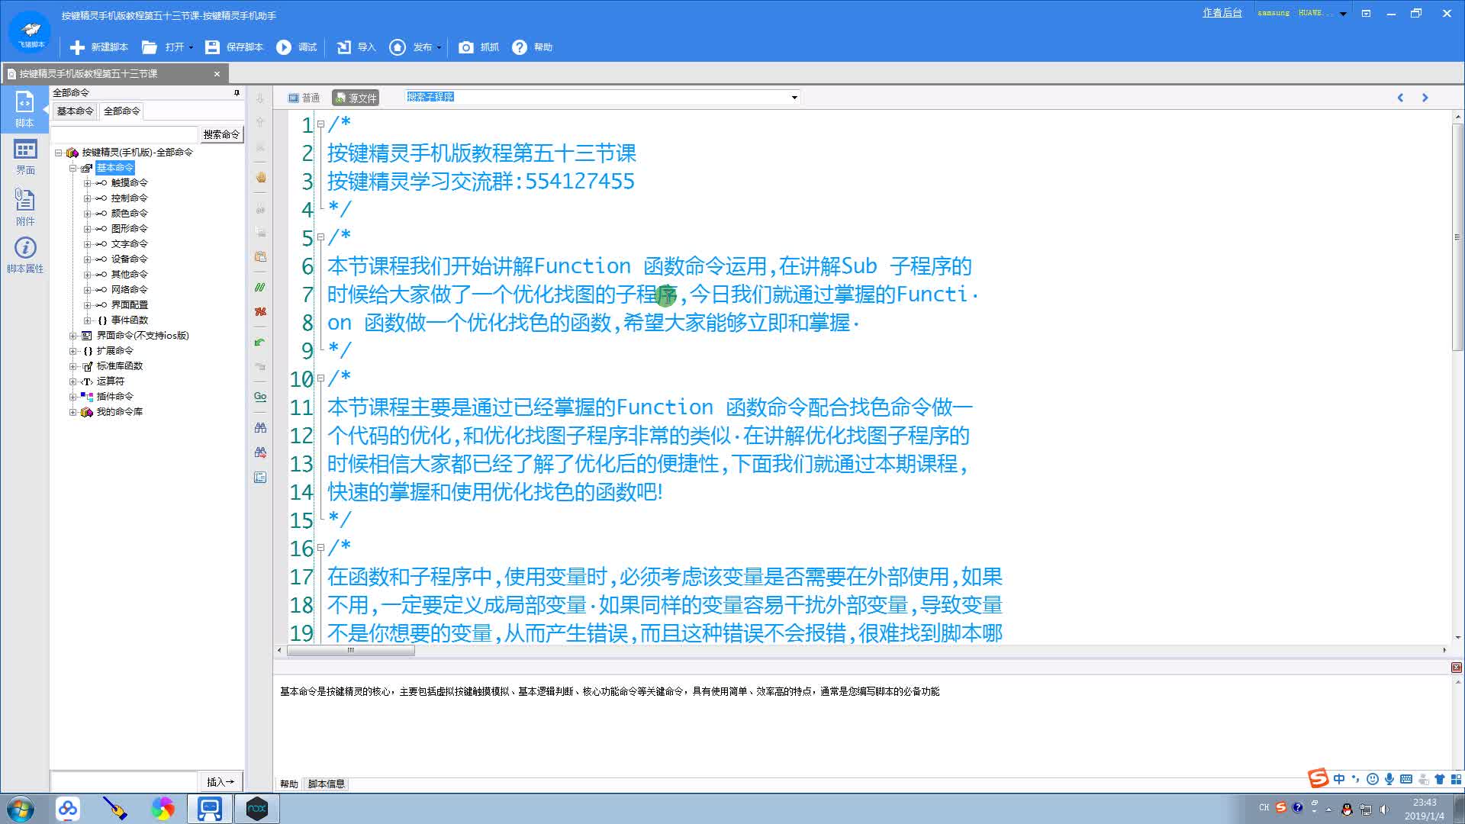Click the 打开 open folder button
The image size is (1465, 824).
(163, 47)
